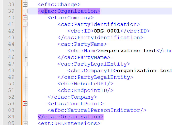This screenshot has height=125, width=172.
Task: Select line number 51 in margin
Action: coord(11,90)
